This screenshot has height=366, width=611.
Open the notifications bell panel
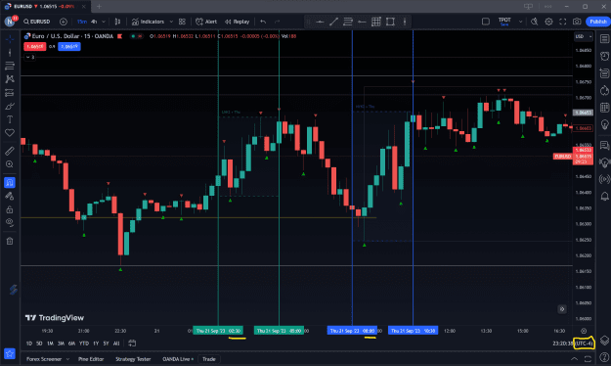point(604,196)
